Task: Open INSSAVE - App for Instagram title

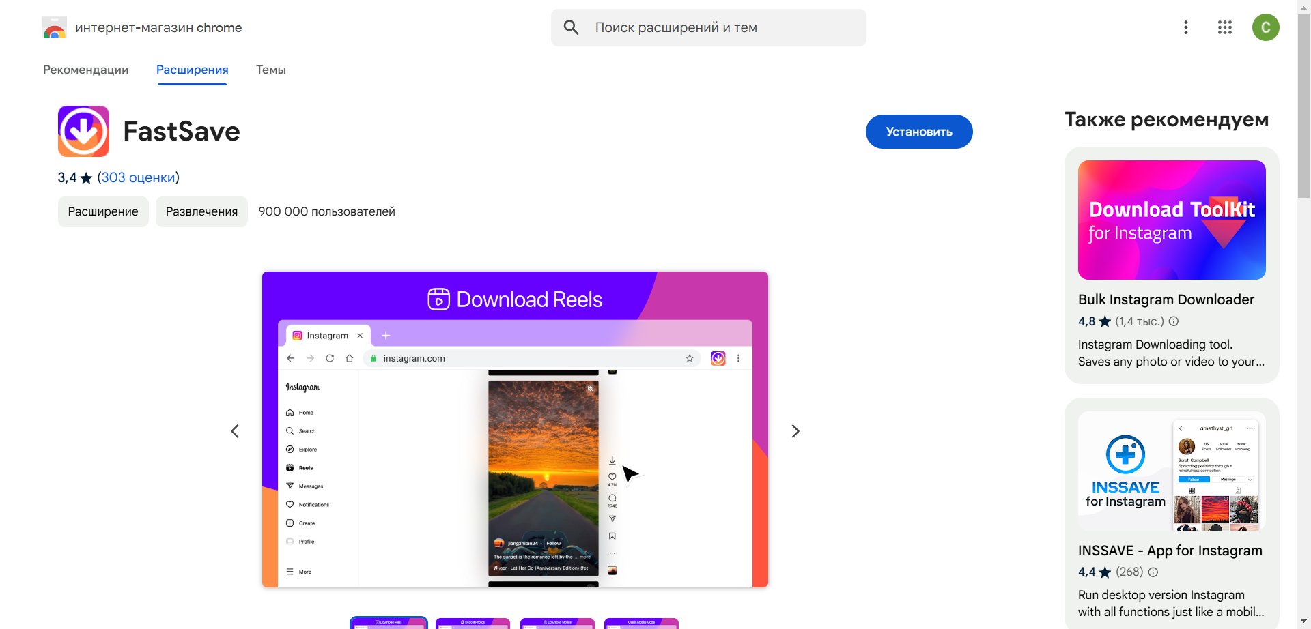Action: point(1170,551)
